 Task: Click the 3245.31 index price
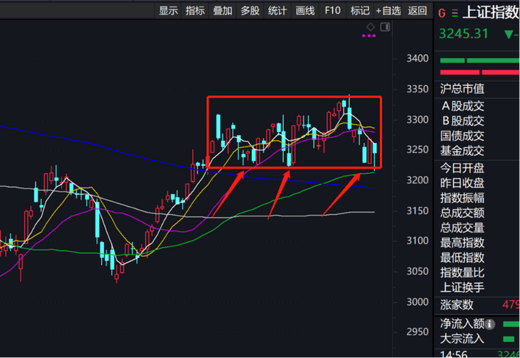463,34
